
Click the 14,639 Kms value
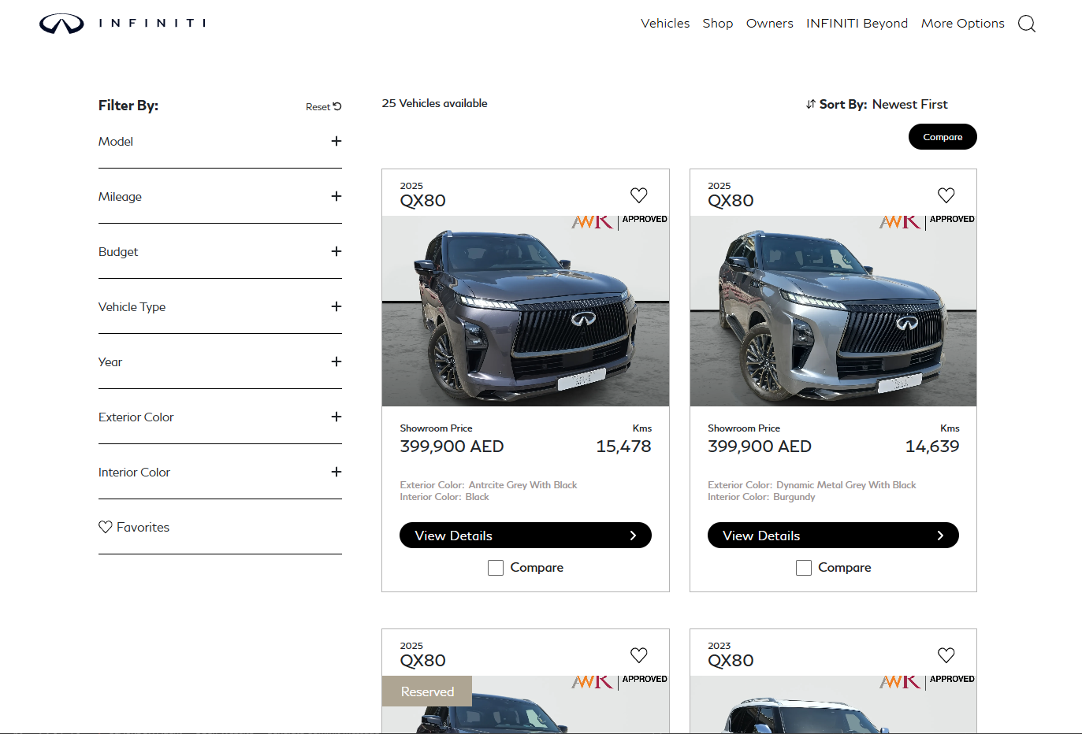(x=932, y=447)
